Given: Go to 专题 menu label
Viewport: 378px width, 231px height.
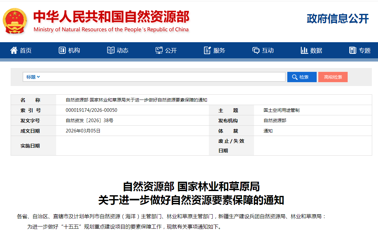Looking at the screenshot, I should 364,51.
